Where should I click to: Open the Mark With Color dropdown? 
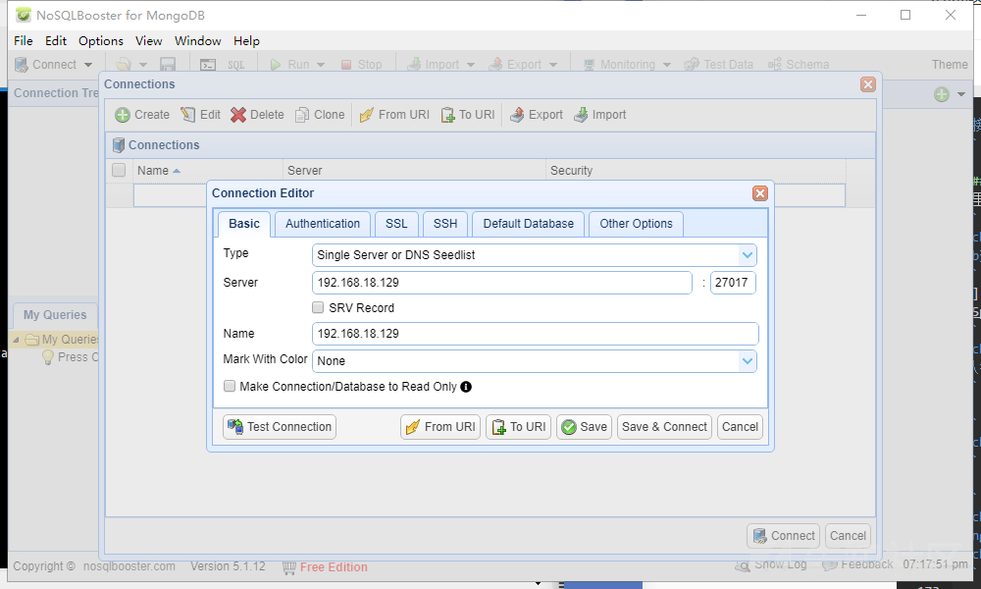point(747,360)
